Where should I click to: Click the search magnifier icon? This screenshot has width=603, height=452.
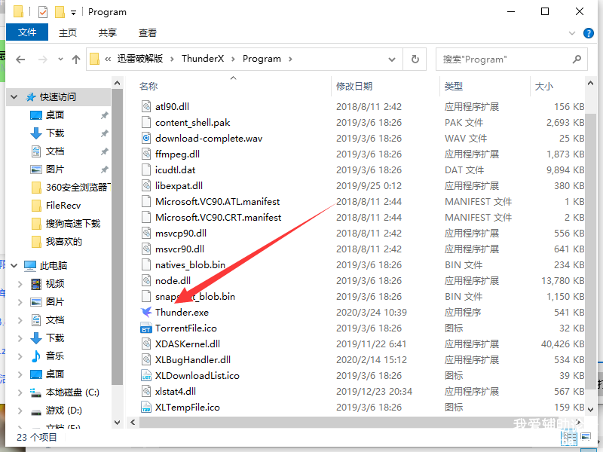pos(577,60)
